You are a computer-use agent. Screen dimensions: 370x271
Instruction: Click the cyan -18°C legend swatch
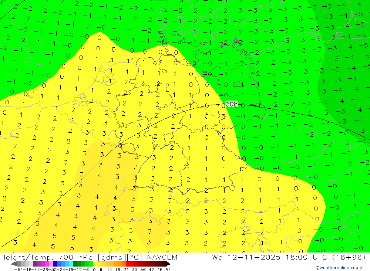click(x=71, y=264)
